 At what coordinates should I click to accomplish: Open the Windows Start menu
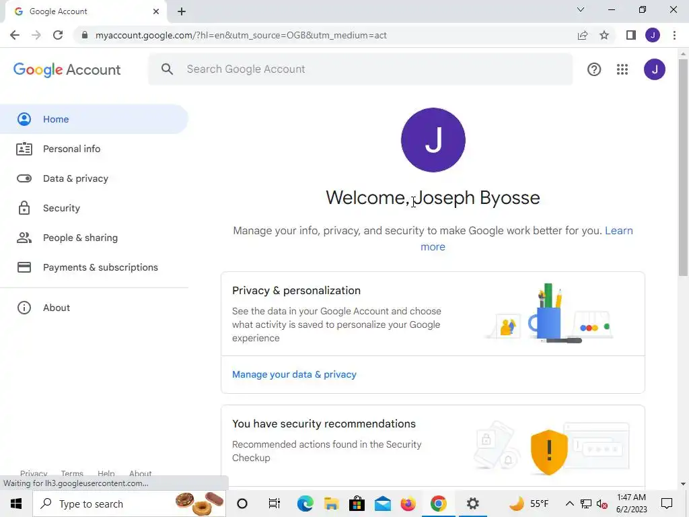[x=16, y=504]
